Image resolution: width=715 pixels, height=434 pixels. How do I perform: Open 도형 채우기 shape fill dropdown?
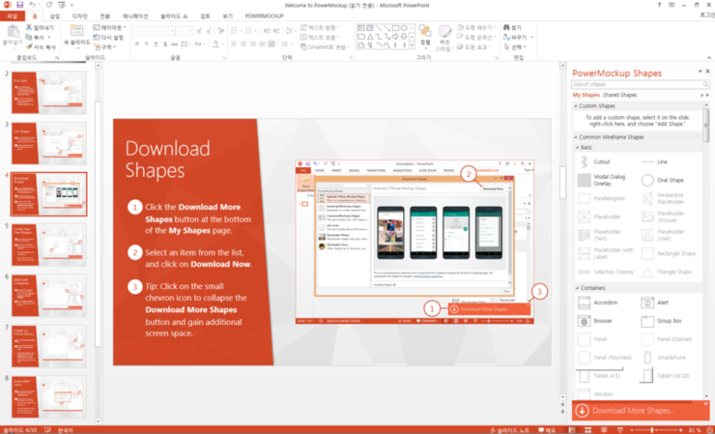point(476,27)
